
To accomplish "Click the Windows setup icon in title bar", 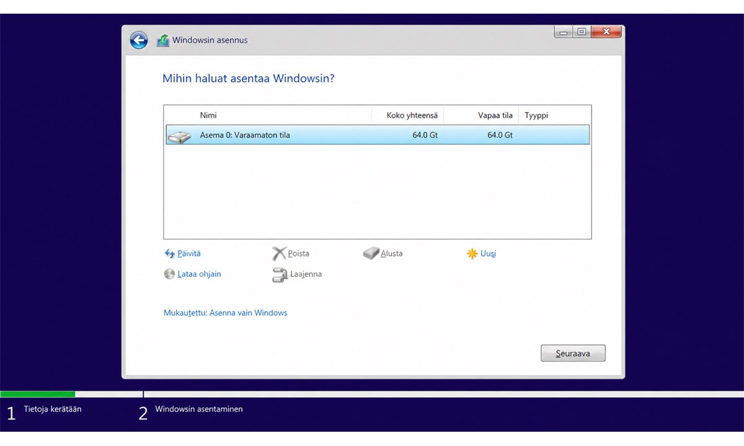I will [162, 40].
